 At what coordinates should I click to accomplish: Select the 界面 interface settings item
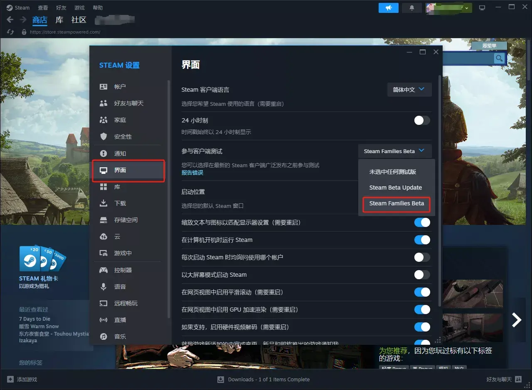pyautogui.click(x=129, y=170)
